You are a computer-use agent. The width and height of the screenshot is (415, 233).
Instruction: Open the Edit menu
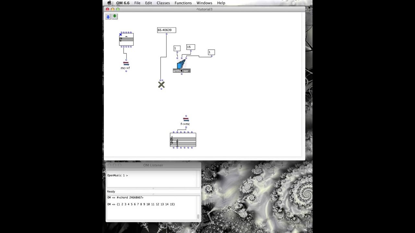[148, 3]
